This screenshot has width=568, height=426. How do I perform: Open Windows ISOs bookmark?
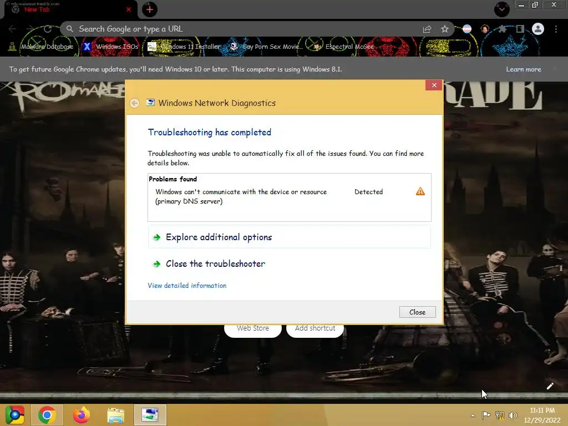click(x=110, y=47)
